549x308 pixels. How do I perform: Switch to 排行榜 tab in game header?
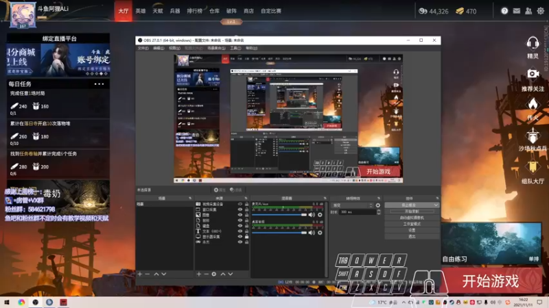pyautogui.click(x=194, y=11)
